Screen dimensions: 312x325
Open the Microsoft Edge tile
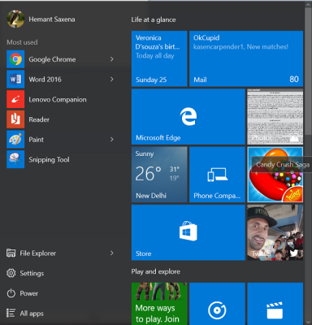pyautogui.click(x=188, y=117)
